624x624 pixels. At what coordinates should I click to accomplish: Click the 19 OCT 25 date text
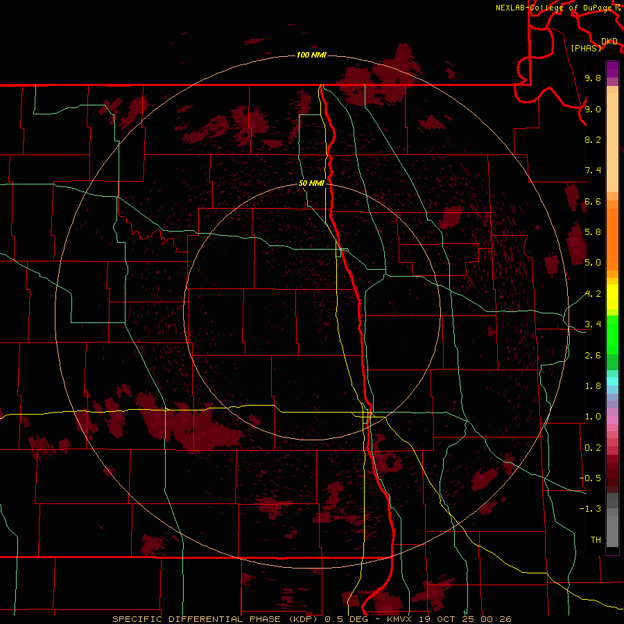[x=446, y=619]
